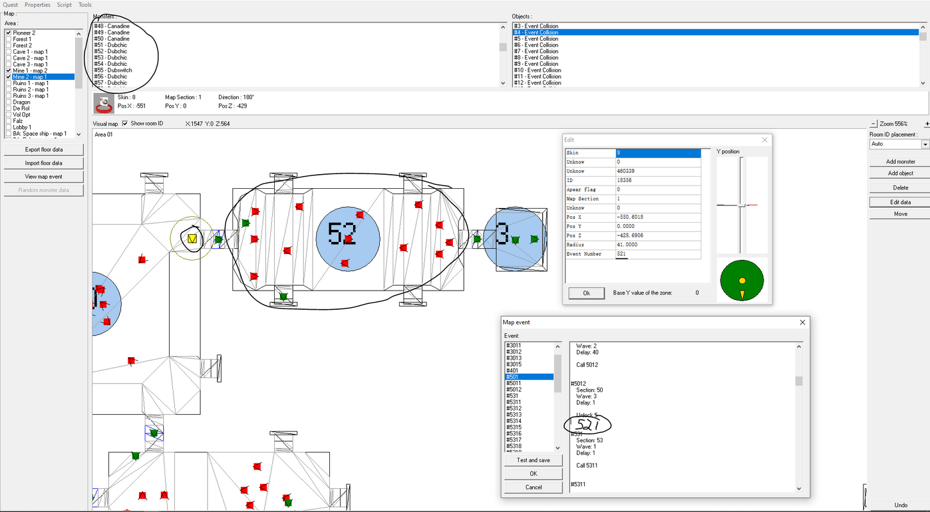Click the green direction dial in Edit window
This screenshot has width=930, height=512.
[742, 281]
